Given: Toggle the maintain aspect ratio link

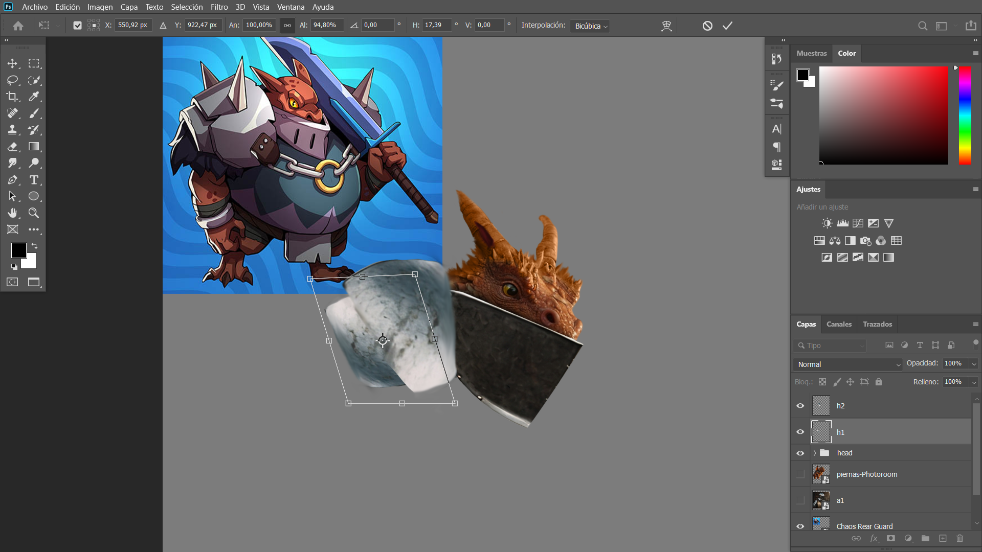Looking at the screenshot, I should (x=287, y=26).
